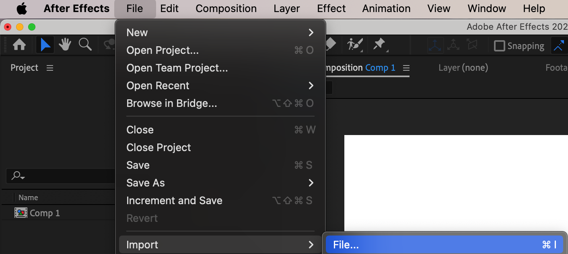Select the World Axis Mode icon

[453, 45]
